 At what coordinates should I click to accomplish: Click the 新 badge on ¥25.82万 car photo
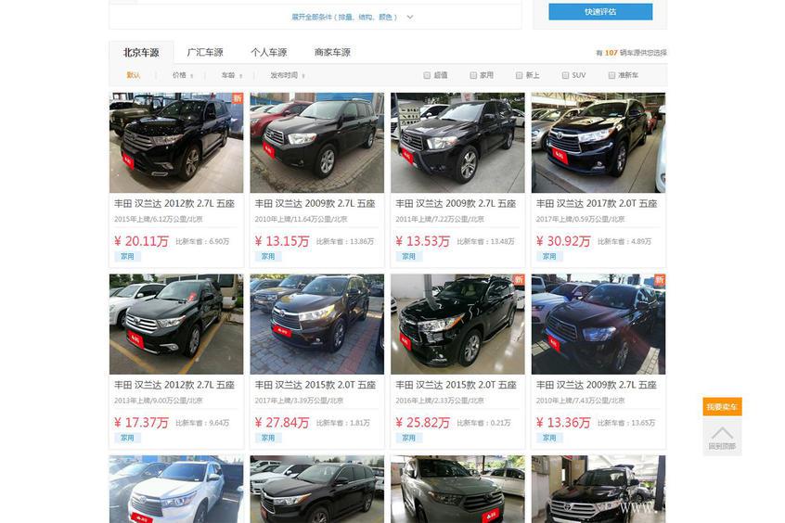point(519,280)
